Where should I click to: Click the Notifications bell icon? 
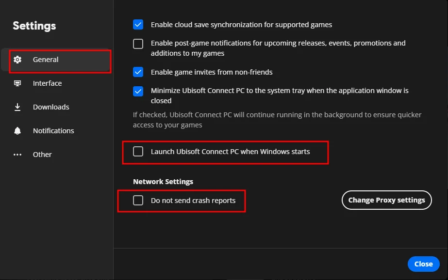[x=18, y=131]
